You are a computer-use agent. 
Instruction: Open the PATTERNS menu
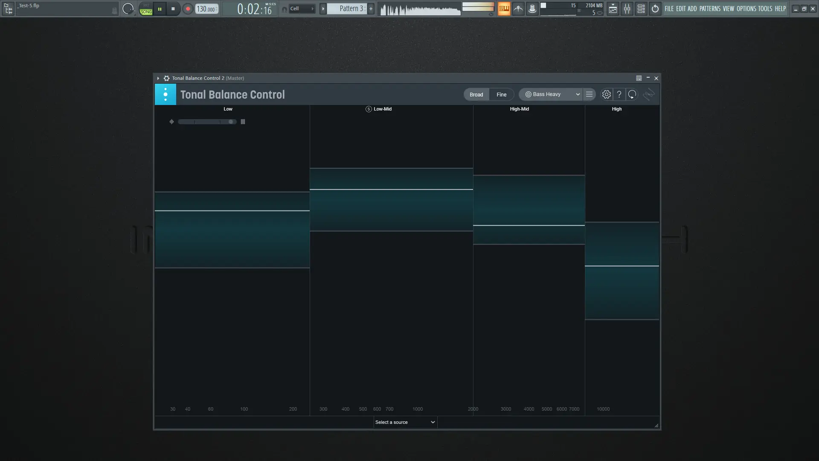[710, 9]
